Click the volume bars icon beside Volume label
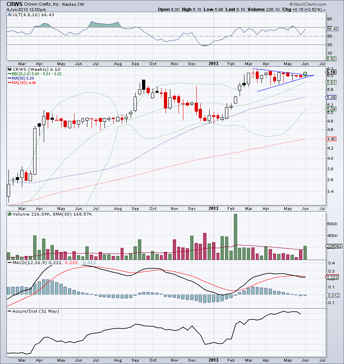Viewport: 344px width, 364px height. [10, 214]
